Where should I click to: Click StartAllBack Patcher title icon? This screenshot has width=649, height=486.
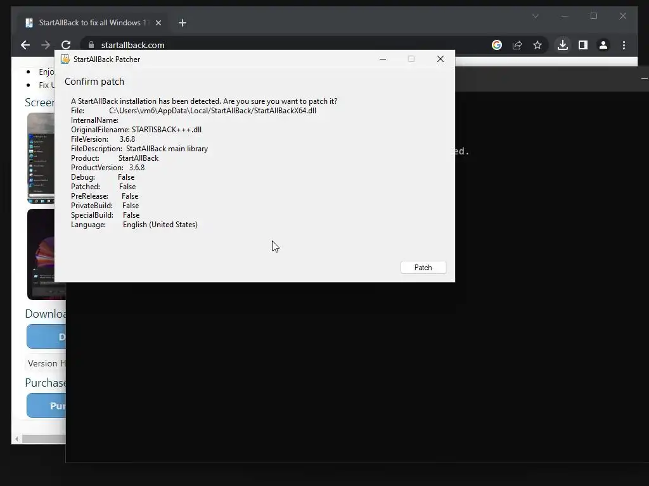pos(65,59)
